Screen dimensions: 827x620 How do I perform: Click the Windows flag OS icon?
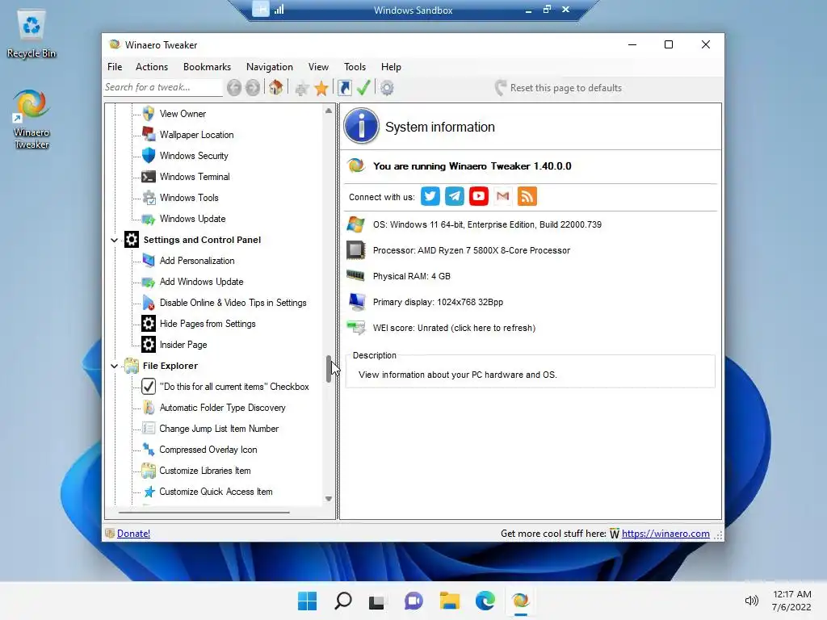point(355,224)
